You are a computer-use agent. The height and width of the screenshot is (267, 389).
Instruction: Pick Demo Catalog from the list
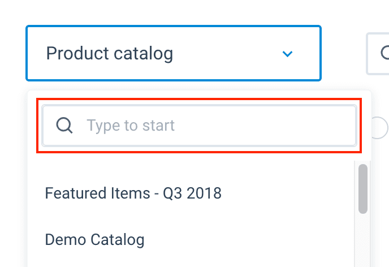pos(94,239)
